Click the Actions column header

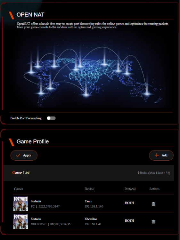(154, 189)
